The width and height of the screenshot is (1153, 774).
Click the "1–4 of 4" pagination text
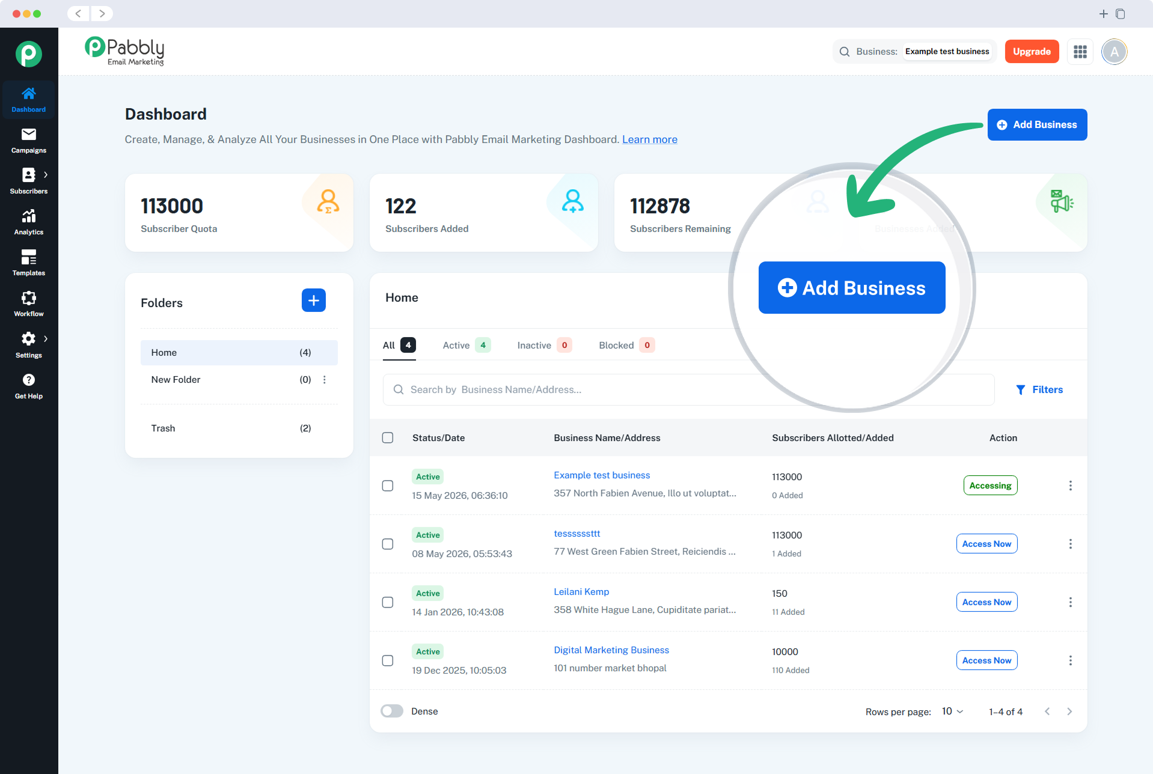(x=1006, y=712)
